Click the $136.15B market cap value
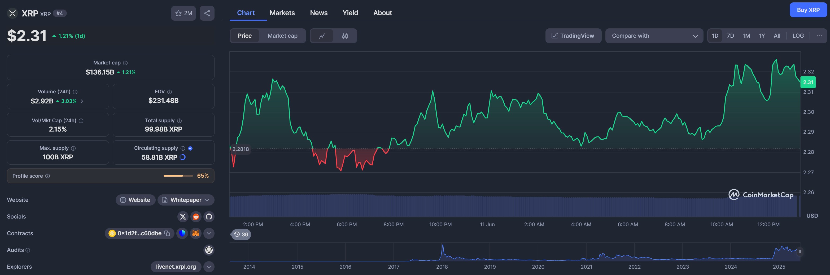The image size is (830, 275). click(100, 72)
